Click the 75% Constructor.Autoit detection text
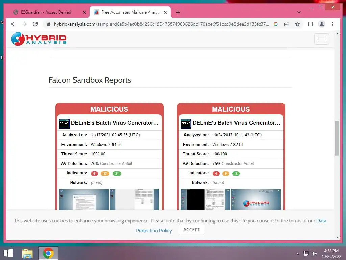Viewport: 346px width, 260px height. tap(233, 164)
